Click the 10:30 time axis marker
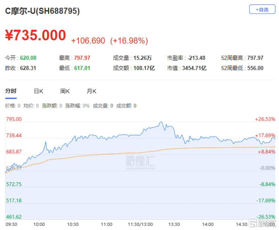279x230 pixels. pyautogui.click(x=73, y=224)
